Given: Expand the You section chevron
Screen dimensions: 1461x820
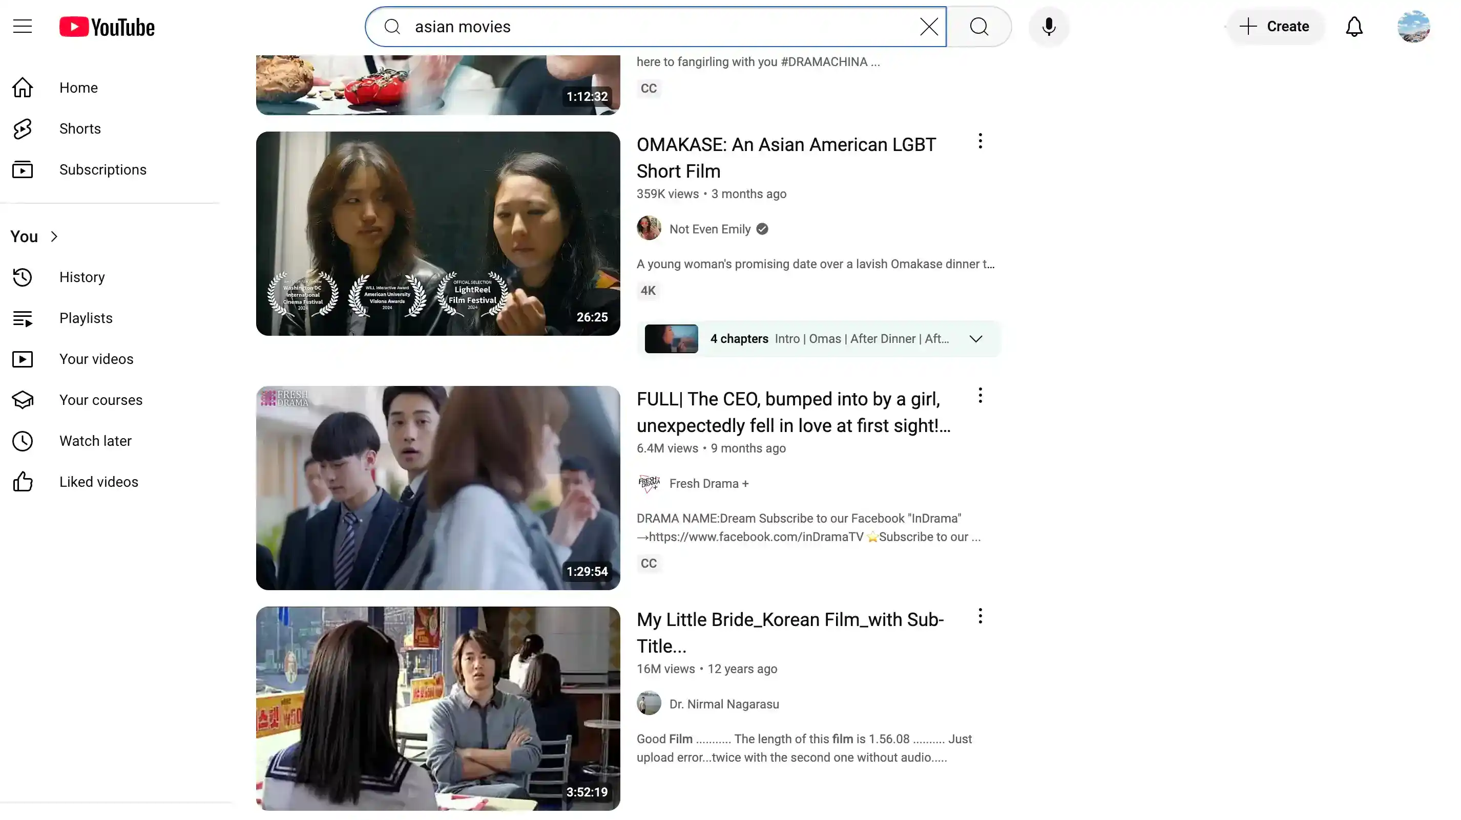Looking at the screenshot, I should point(54,236).
